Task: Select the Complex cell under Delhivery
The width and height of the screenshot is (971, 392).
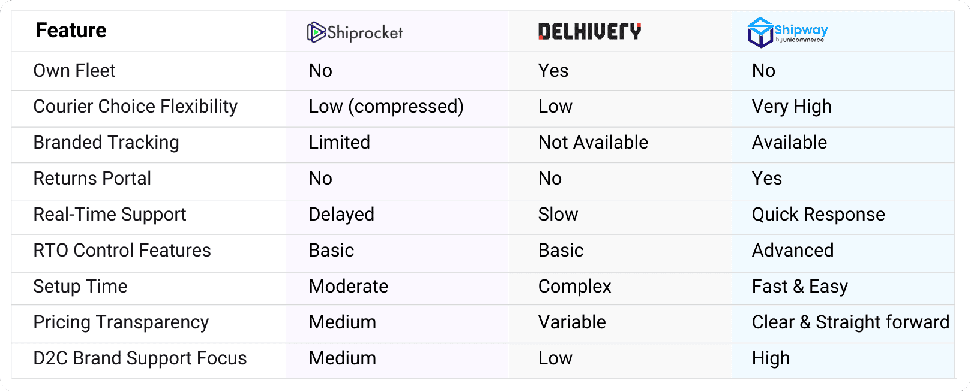Action: [575, 287]
